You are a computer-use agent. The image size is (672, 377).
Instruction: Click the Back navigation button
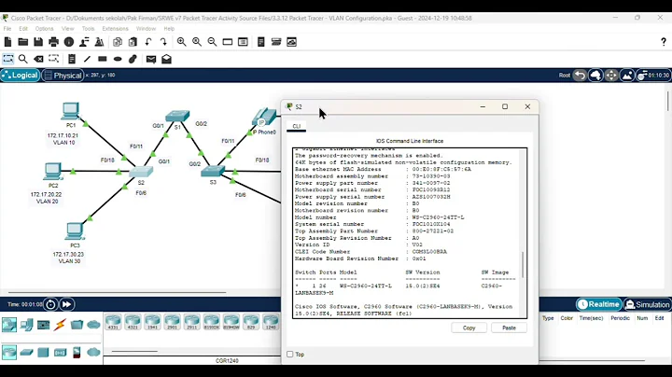click(x=580, y=76)
